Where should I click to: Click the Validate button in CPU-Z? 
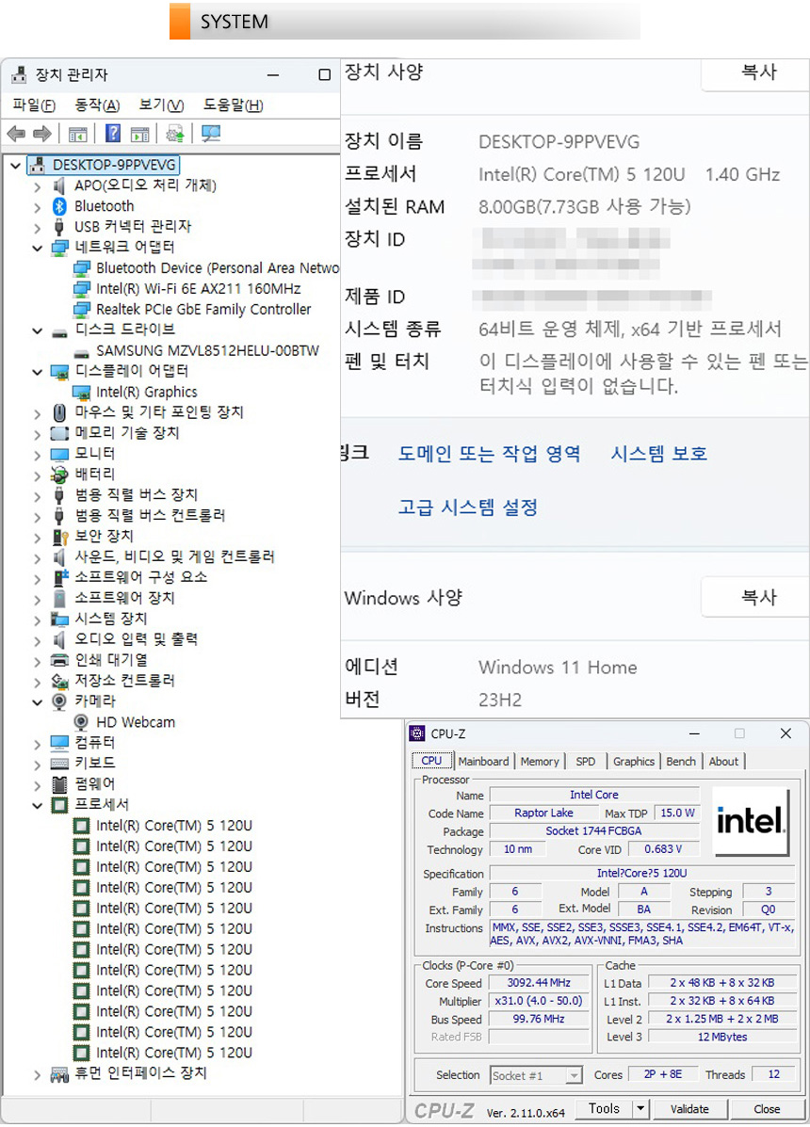click(x=689, y=1109)
